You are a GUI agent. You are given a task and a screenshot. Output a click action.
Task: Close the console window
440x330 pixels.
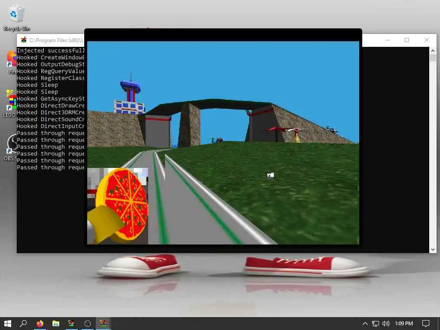point(427,40)
